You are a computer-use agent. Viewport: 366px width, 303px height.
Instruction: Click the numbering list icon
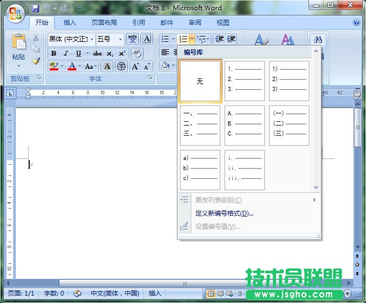(183, 39)
